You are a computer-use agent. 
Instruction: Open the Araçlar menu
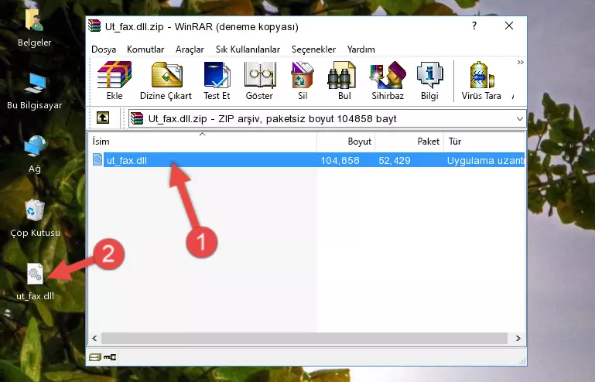(x=190, y=49)
